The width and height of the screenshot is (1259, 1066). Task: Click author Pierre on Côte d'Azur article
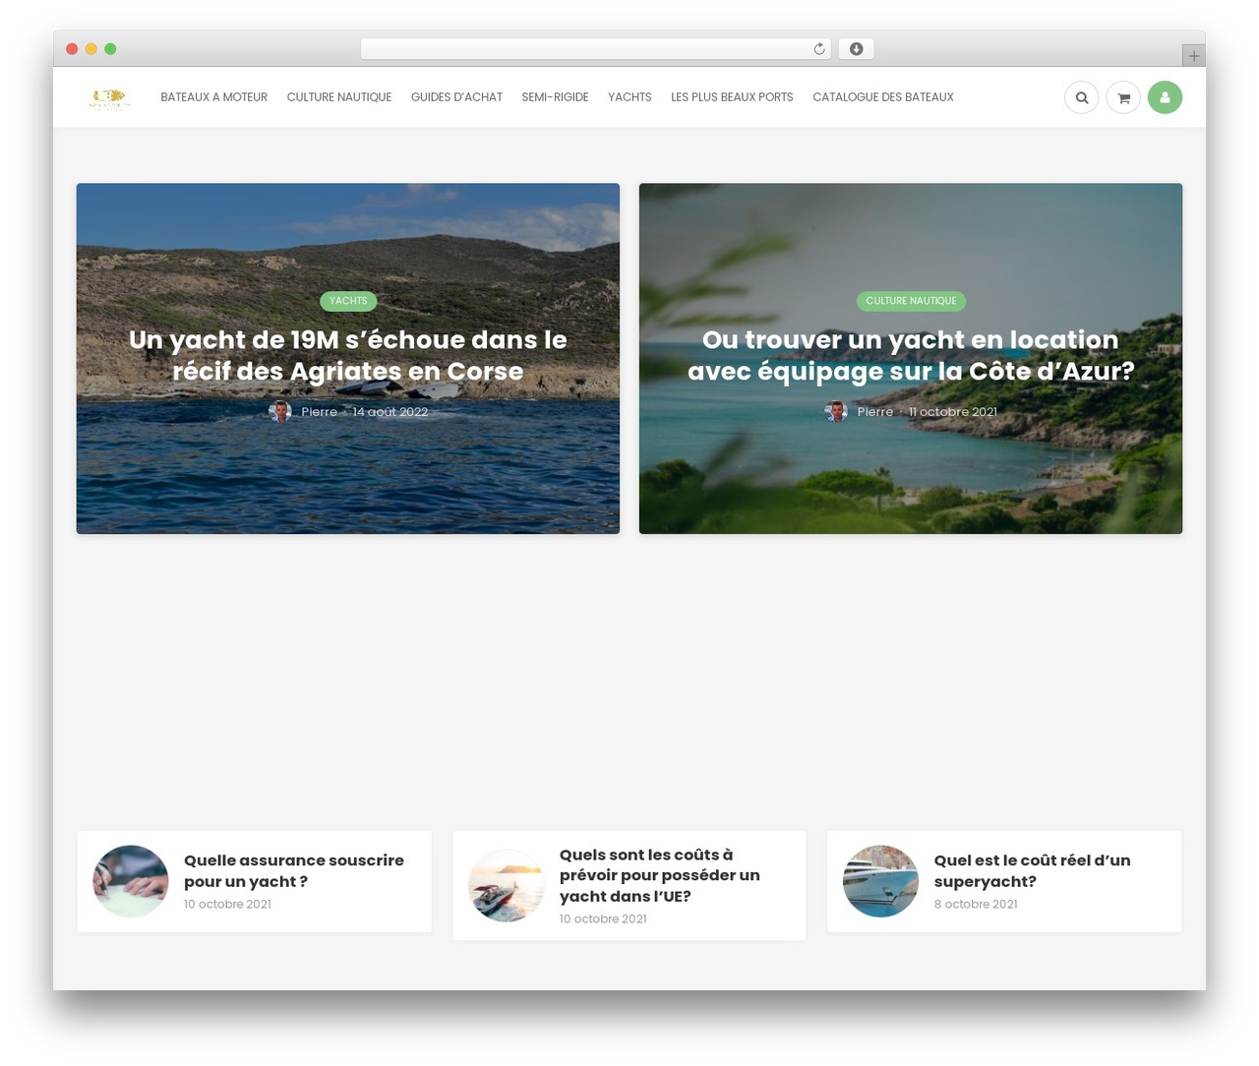(x=874, y=412)
